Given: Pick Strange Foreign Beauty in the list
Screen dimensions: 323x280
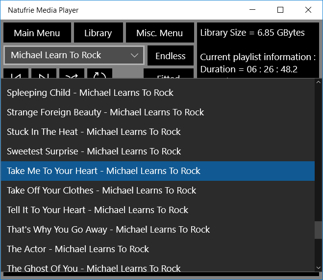Looking at the screenshot, I should (x=105, y=112).
